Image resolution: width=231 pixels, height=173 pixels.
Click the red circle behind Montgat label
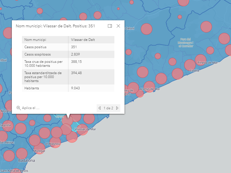[39, 148]
